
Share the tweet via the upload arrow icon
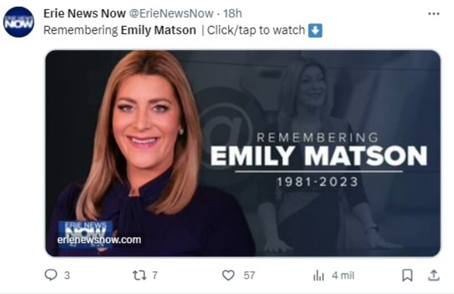click(x=434, y=275)
